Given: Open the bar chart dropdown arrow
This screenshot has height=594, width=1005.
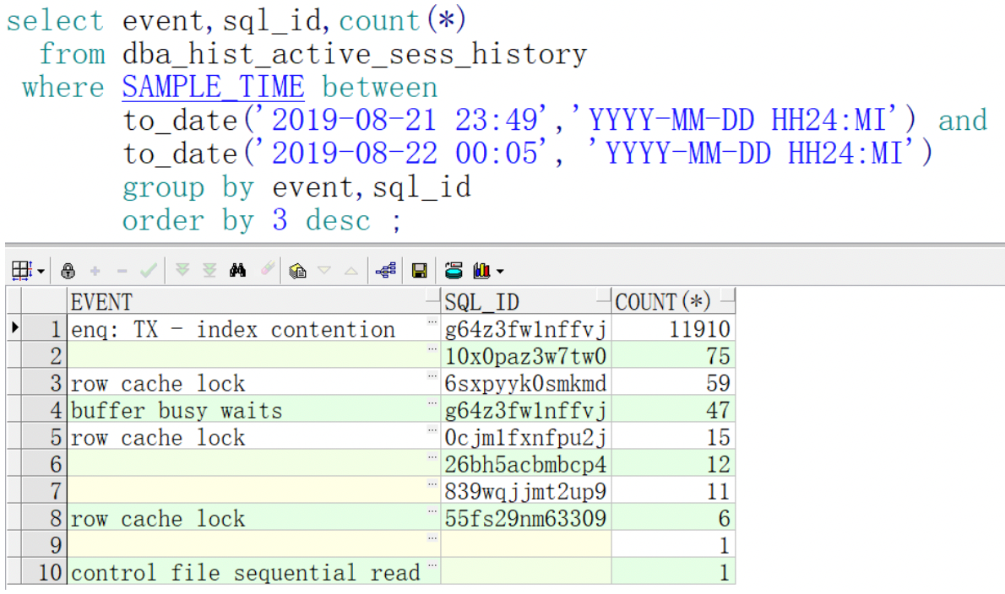Looking at the screenshot, I should (500, 272).
